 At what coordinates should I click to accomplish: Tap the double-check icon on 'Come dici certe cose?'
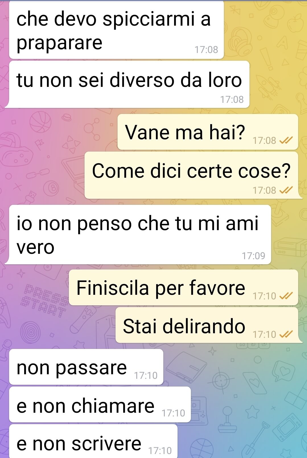click(x=286, y=190)
